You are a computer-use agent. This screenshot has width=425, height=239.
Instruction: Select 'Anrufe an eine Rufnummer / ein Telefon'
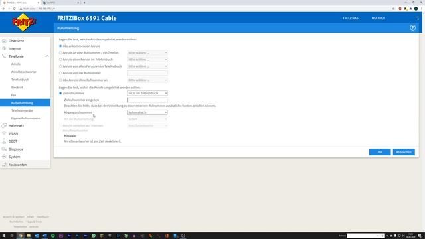(x=60, y=53)
